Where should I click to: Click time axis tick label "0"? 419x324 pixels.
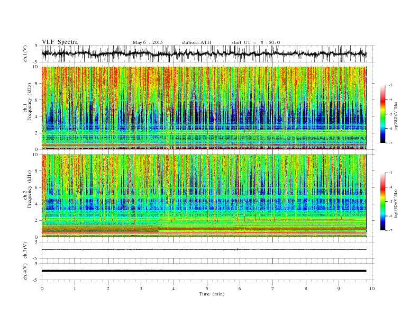coord(42,289)
